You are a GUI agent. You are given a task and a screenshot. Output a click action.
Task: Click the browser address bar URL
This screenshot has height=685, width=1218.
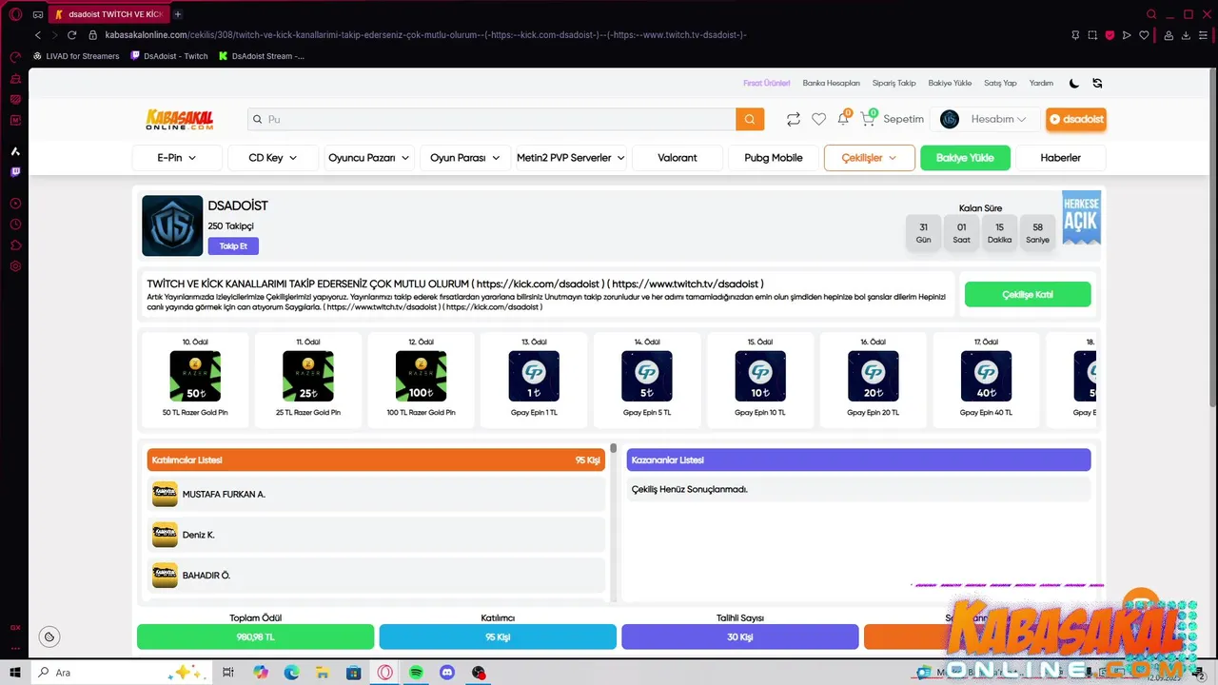tap(425, 35)
